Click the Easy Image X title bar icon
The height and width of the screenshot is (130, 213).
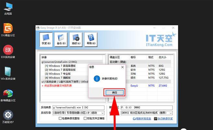(x=38, y=28)
